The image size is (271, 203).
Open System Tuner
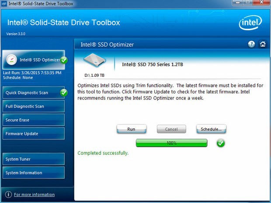pyautogui.click(x=33, y=159)
